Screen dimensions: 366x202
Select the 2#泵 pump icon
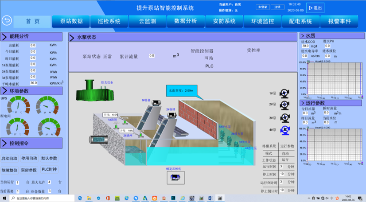point(285,105)
